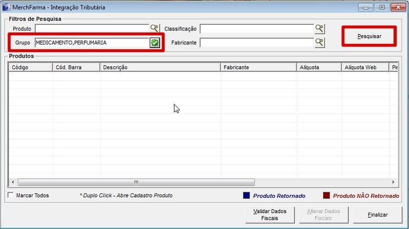Focus the Grupo text field

[91, 43]
